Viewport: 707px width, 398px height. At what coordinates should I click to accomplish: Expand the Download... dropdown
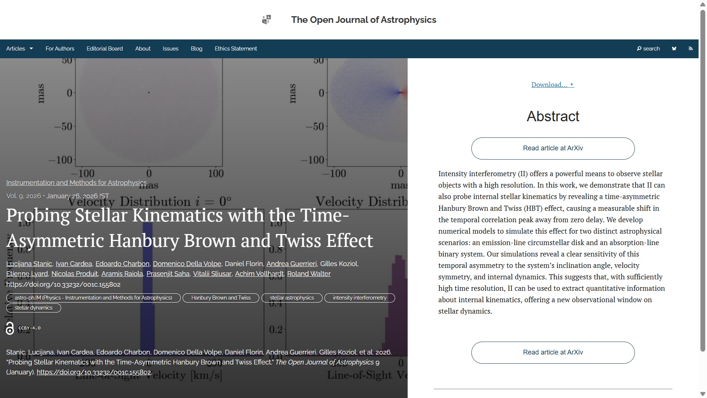pyautogui.click(x=552, y=85)
